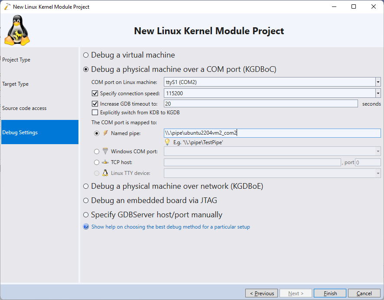Select the Windows COM port radio option
This screenshot has height=300, width=384.
click(x=97, y=152)
